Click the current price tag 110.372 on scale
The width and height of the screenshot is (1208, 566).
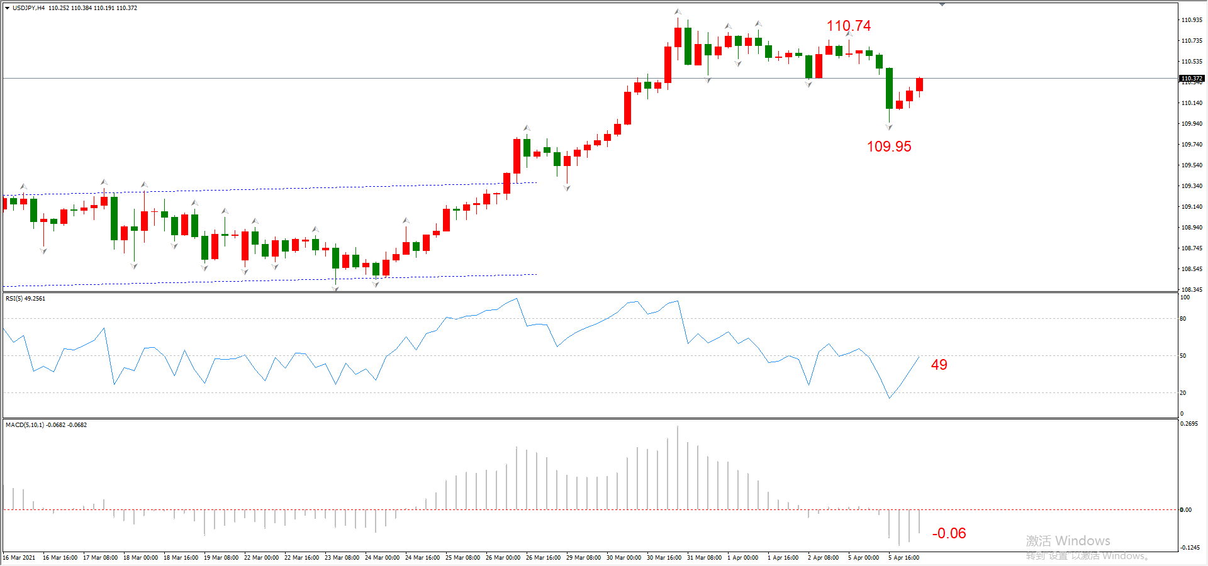click(x=1192, y=79)
